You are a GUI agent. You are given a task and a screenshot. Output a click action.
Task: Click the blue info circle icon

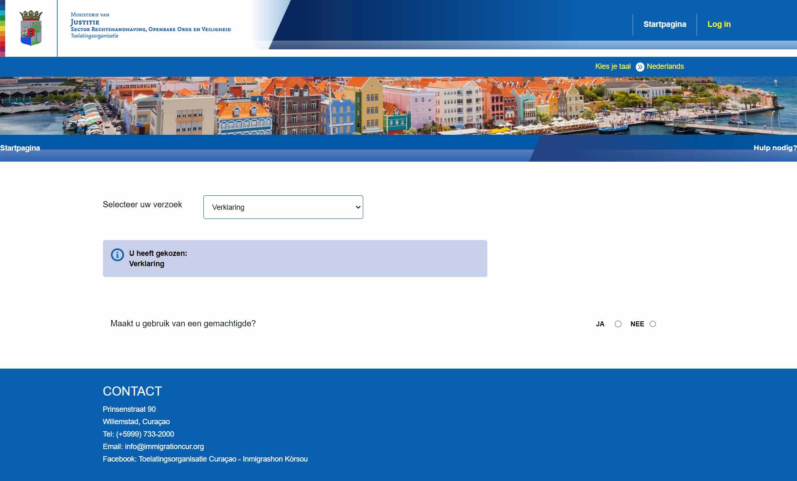pyautogui.click(x=117, y=255)
